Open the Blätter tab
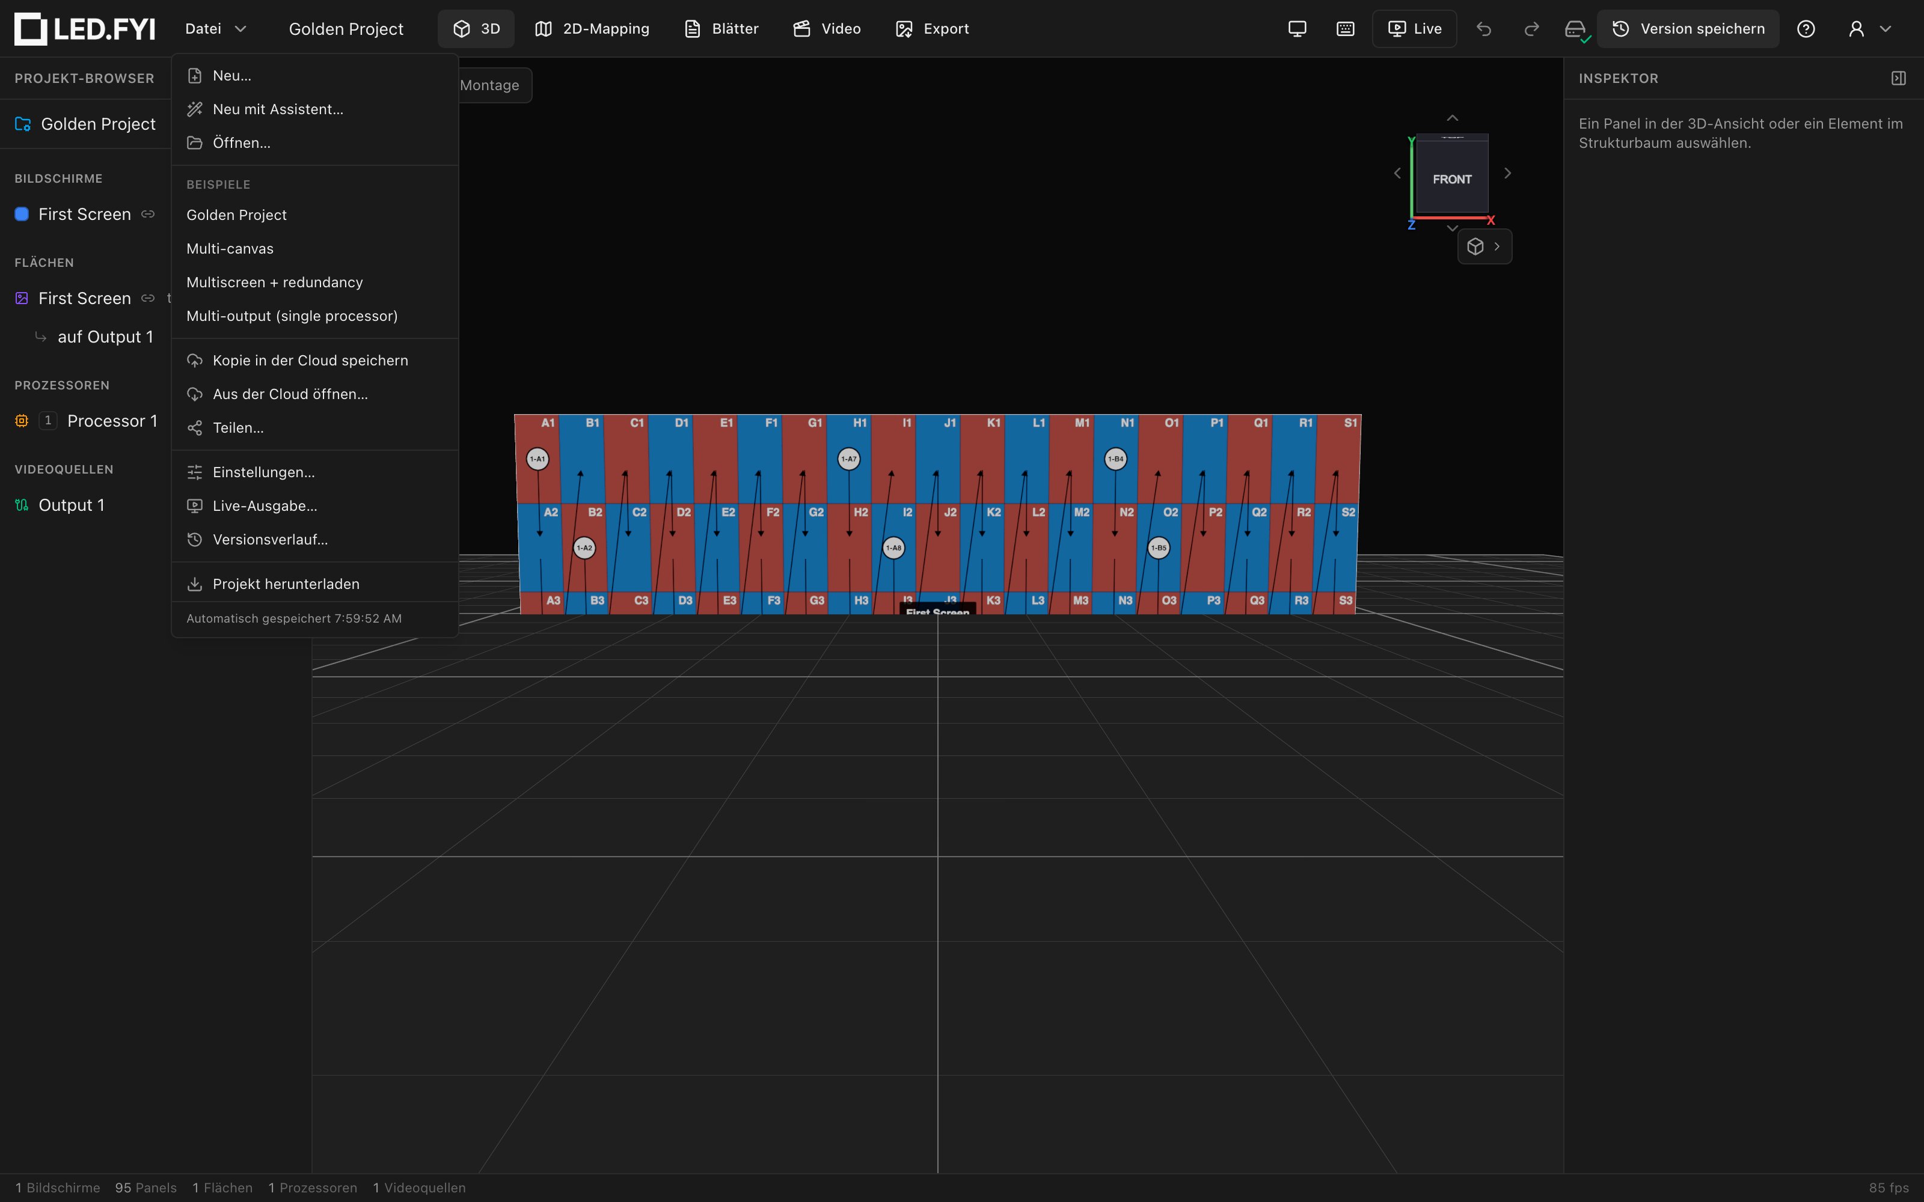Viewport: 1924px width, 1202px height. tap(722, 29)
